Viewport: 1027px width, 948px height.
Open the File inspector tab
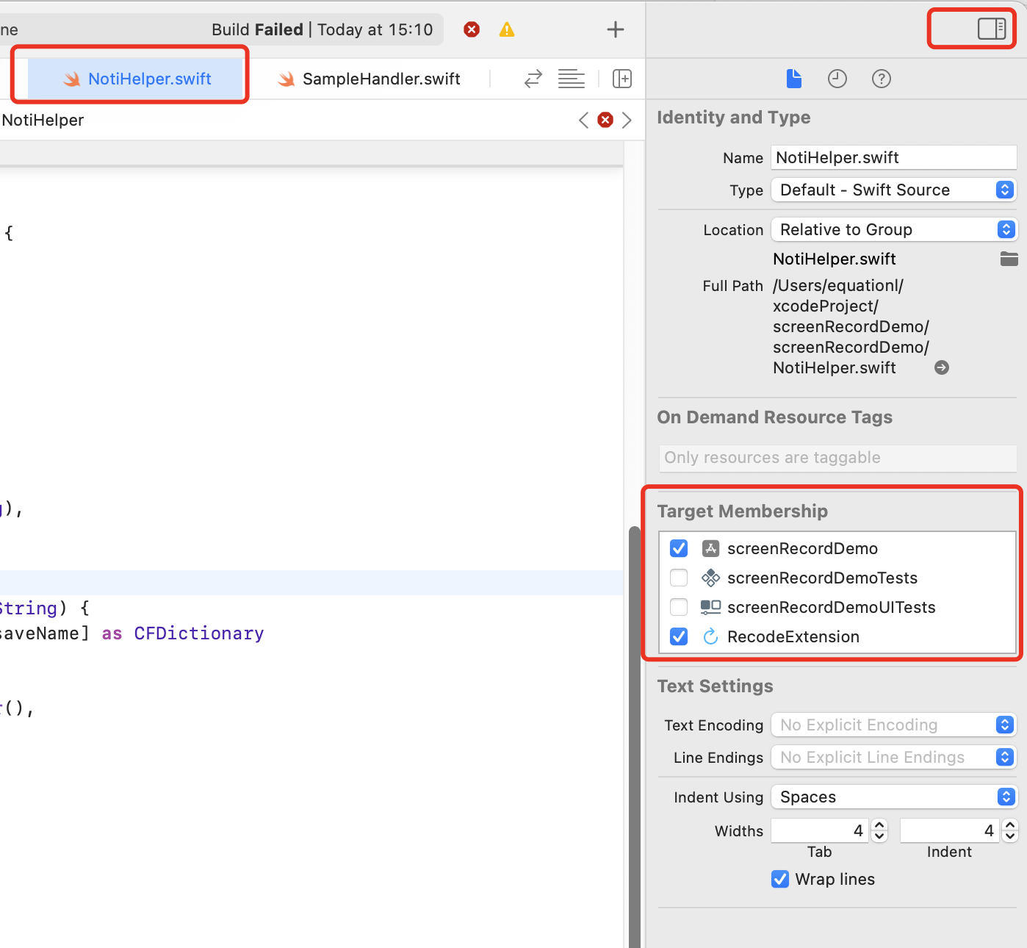(x=794, y=79)
